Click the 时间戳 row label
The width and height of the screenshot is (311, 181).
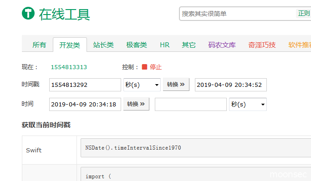pos(31,85)
